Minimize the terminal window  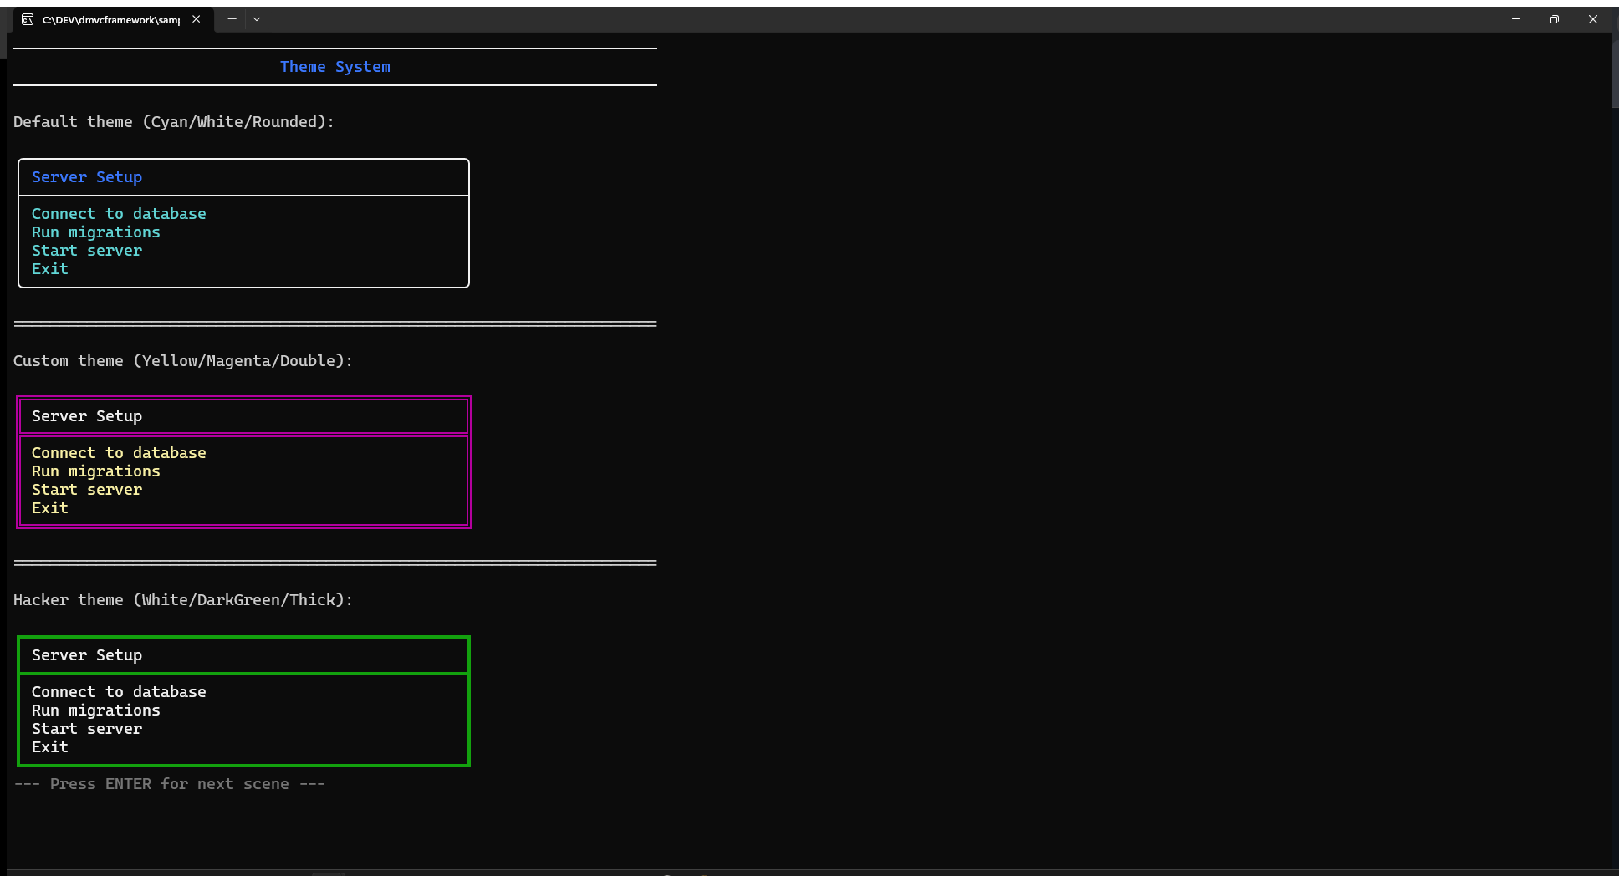[x=1515, y=19]
